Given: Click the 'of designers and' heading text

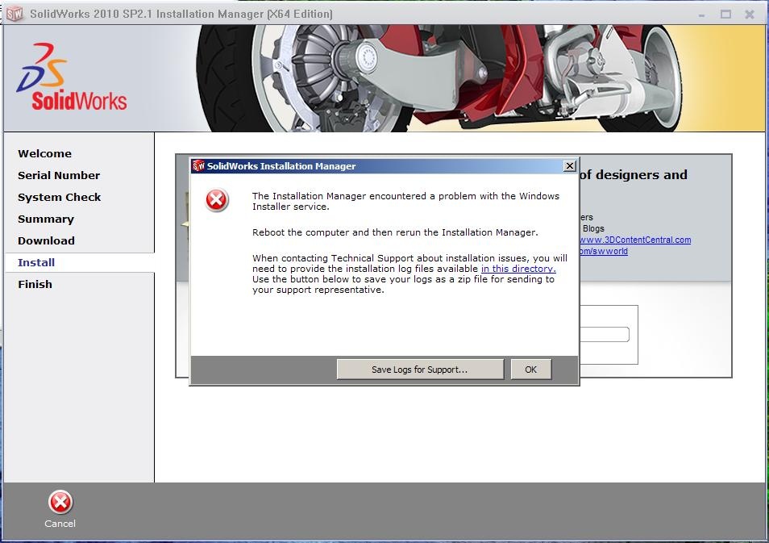Looking at the screenshot, I should 634,175.
